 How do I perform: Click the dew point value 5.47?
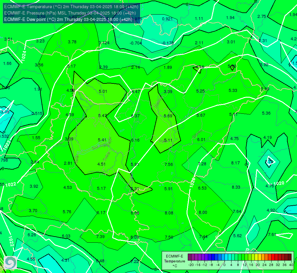102,116
